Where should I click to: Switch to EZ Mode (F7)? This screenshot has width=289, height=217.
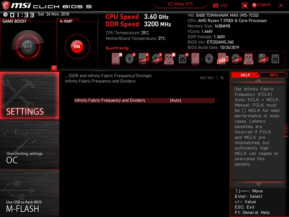(x=180, y=4)
